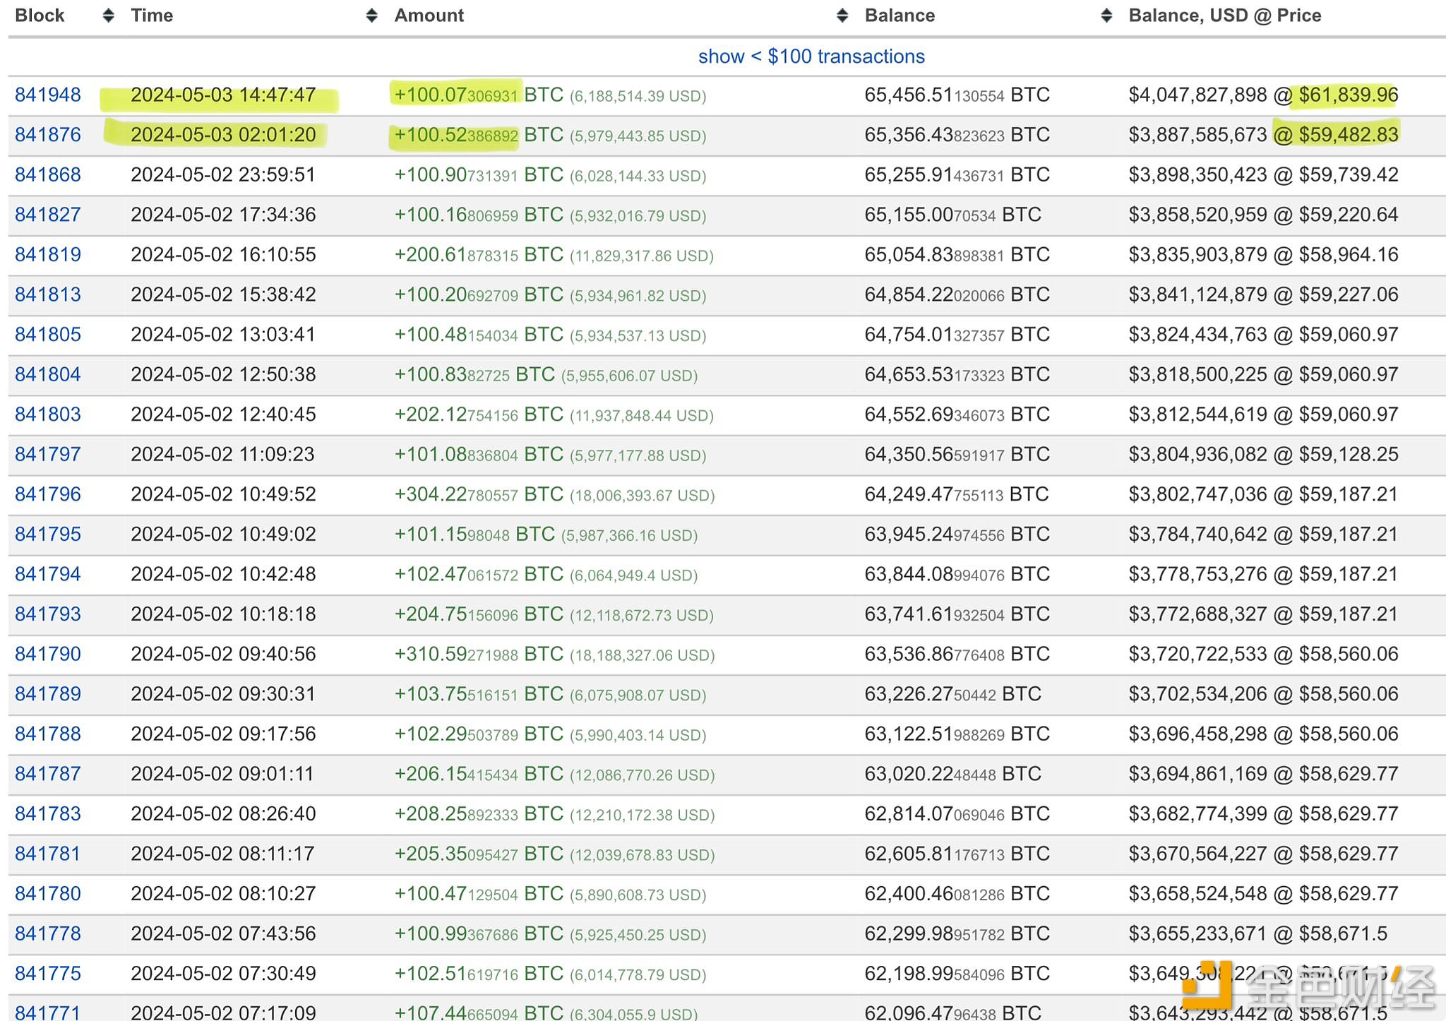Open block 841789

tap(48, 694)
